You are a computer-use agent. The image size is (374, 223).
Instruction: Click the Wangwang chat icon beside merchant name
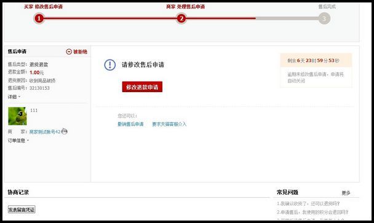(65, 131)
